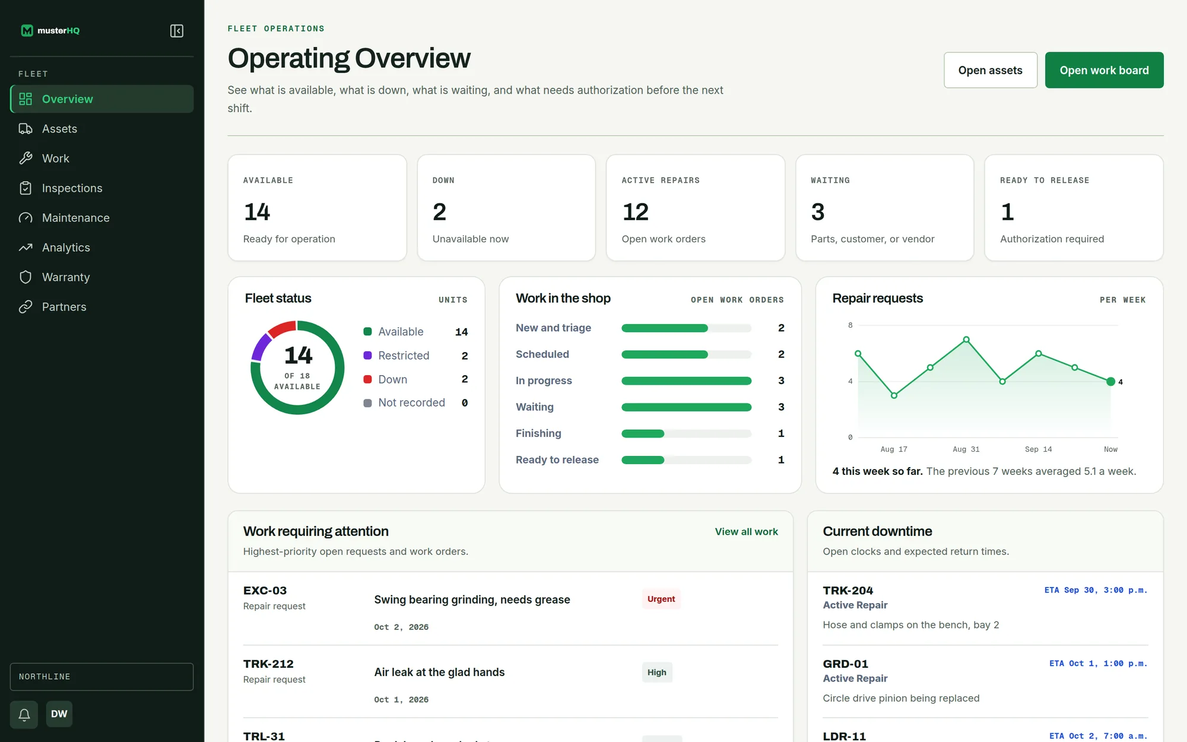
Task: Open Inspections section label
Action: point(72,188)
